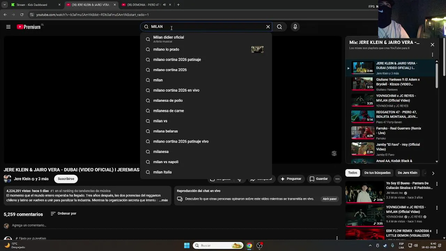Screen dimensions: 446x251
Task: Open the YouTube hamburger guide menu
Action: (8, 27)
